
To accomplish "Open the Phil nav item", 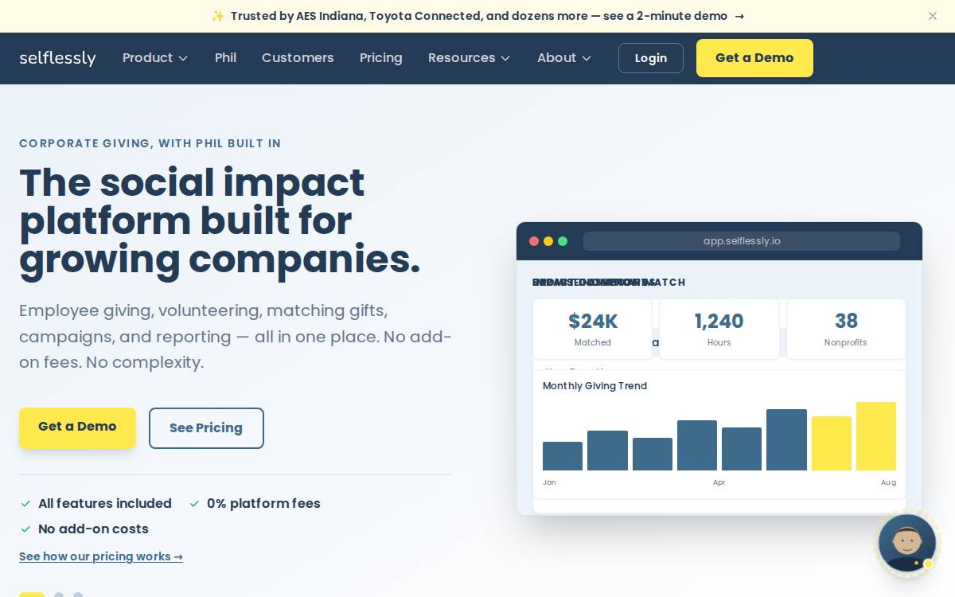I will (225, 58).
